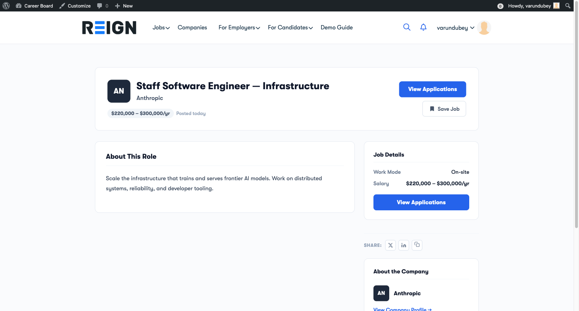Open the Career Board dashboard link
579x311 pixels.
coord(34,6)
